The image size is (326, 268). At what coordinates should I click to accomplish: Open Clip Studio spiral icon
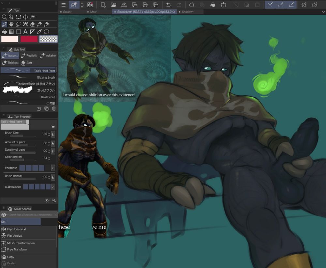point(90,5)
